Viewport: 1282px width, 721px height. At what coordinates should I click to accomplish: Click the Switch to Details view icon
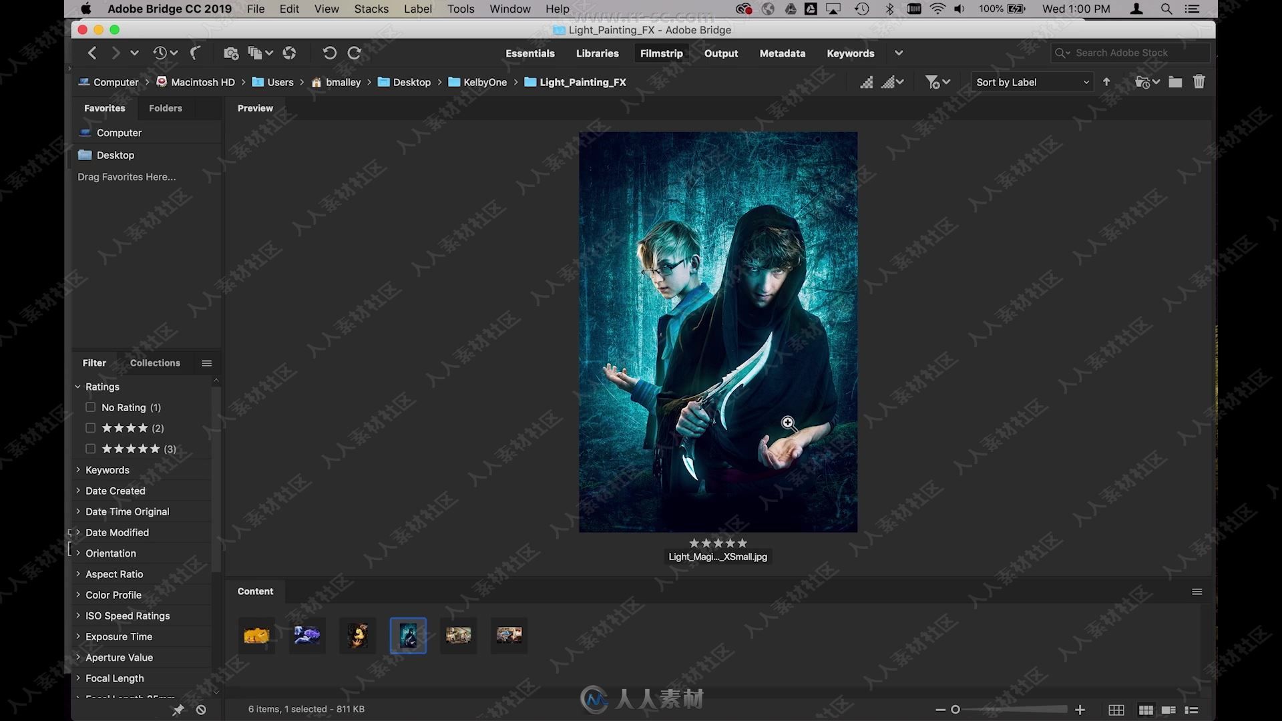(x=1168, y=709)
